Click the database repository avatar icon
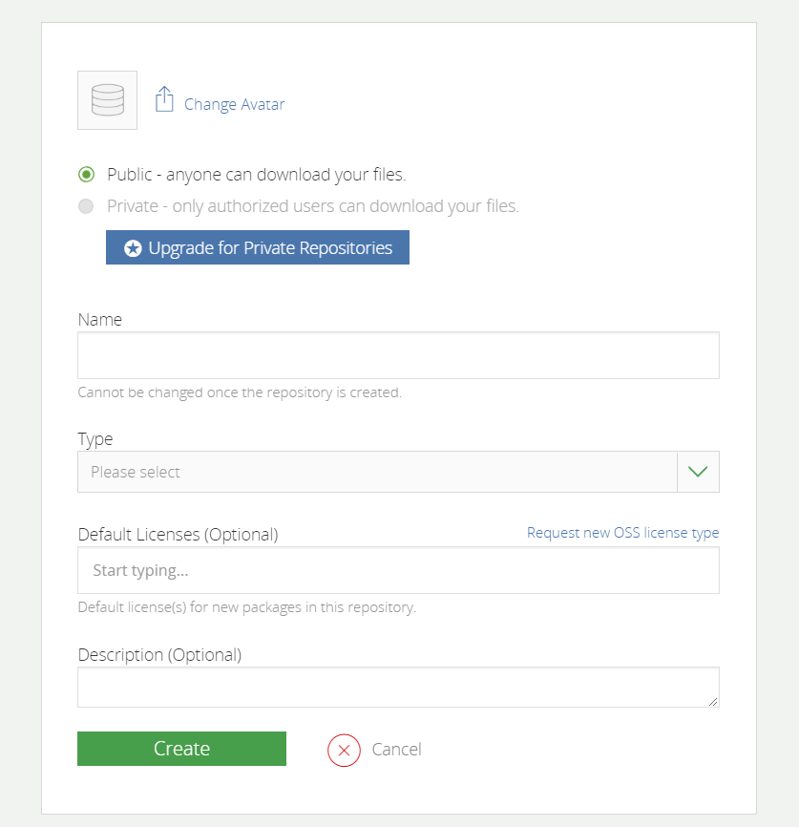Image resolution: width=799 pixels, height=827 pixels. 107,100
